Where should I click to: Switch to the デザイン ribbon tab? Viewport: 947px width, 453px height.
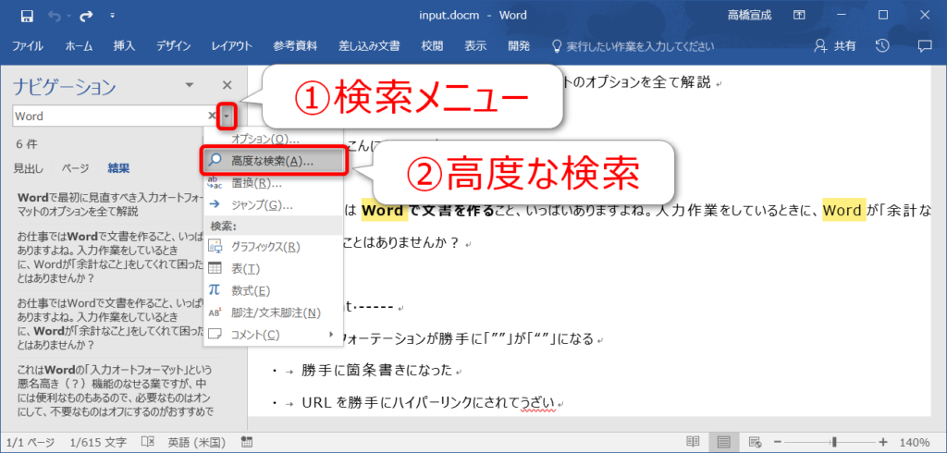click(x=173, y=46)
